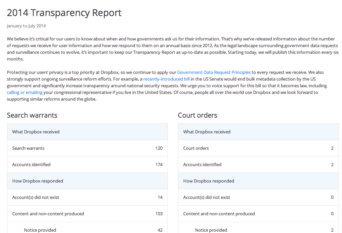Select the Court orders count value 2
Screen dimensions: 342x233
pyautogui.click(x=332, y=148)
